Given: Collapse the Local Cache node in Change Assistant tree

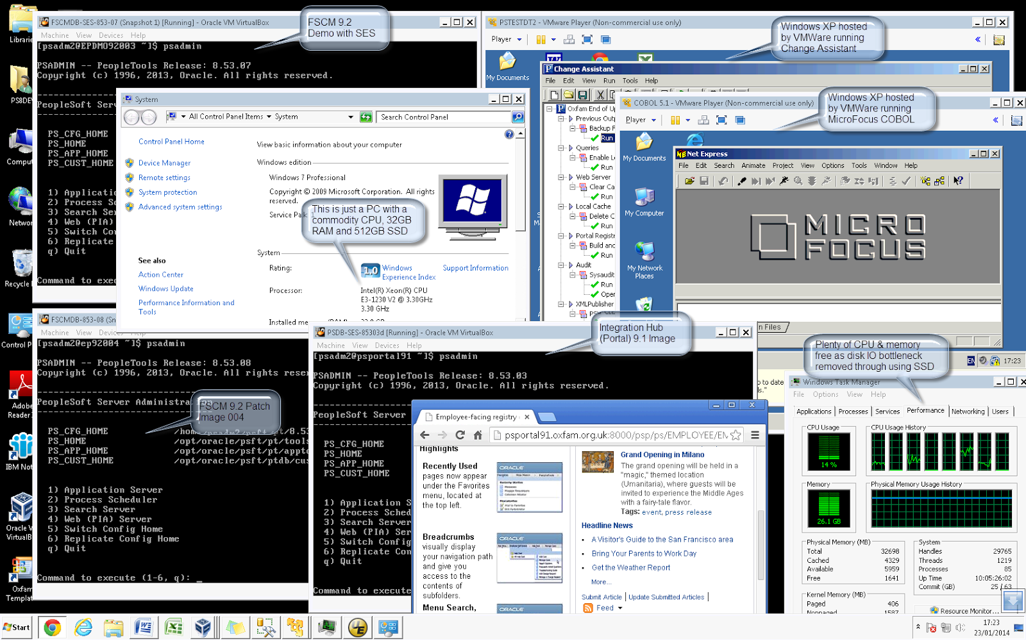Looking at the screenshot, I should click(561, 206).
